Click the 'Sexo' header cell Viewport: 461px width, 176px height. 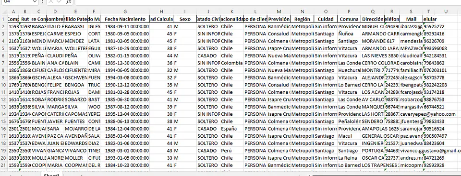click(185, 19)
